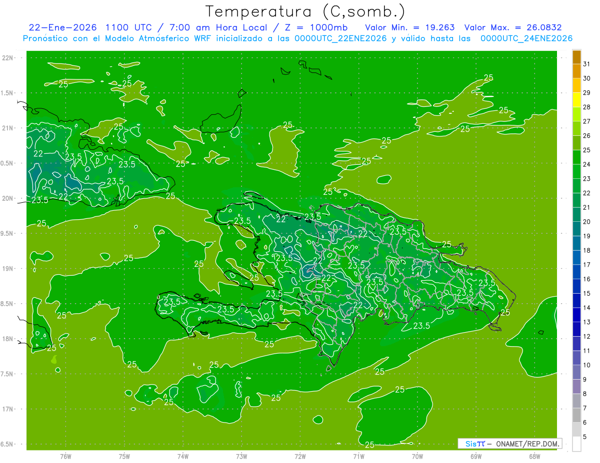Click the 19 label on the color scale

pos(586,236)
